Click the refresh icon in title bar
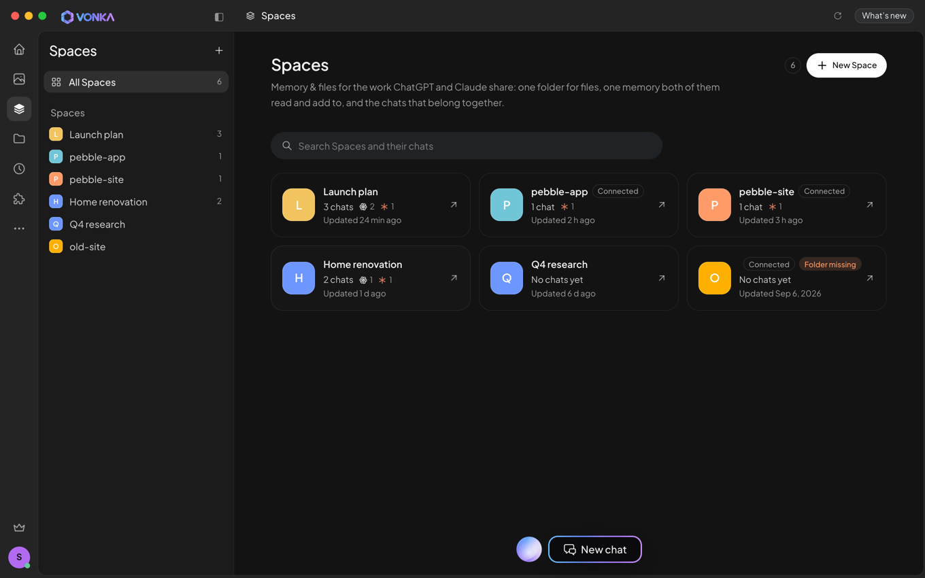The height and width of the screenshot is (578, 925). (x=838, y=16)
